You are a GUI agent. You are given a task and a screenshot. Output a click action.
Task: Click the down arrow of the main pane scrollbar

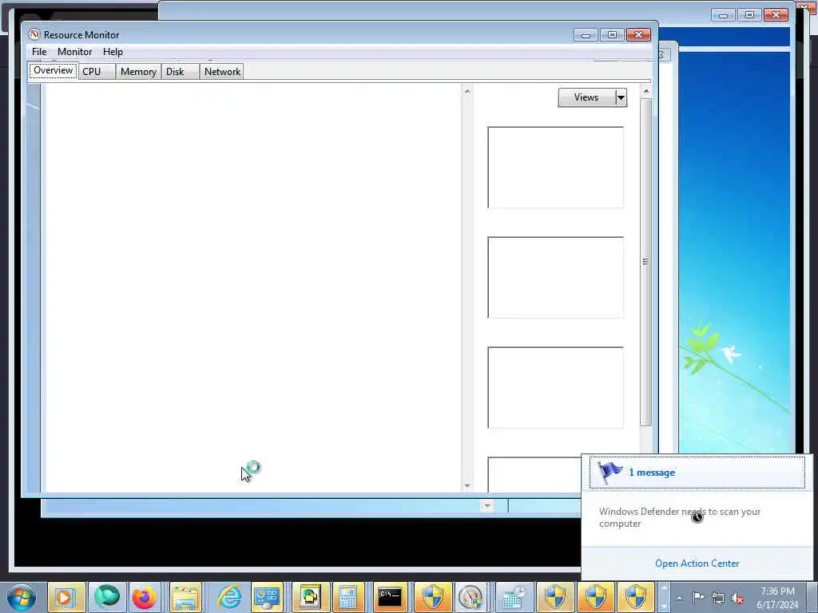click(x=467, y=486)
